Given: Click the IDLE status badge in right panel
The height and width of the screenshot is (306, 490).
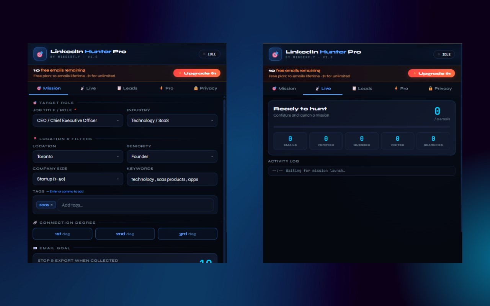Looking at the screenshot, I should (444, 54).
